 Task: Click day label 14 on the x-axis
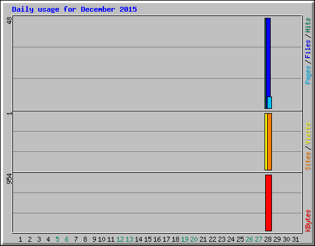coord(138,239)
